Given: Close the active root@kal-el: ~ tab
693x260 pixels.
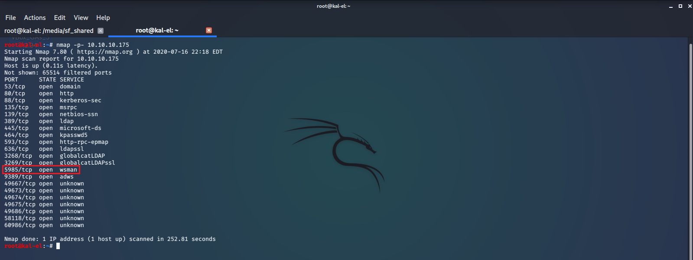Looking at the screenshot, I should tap(209, 30).
